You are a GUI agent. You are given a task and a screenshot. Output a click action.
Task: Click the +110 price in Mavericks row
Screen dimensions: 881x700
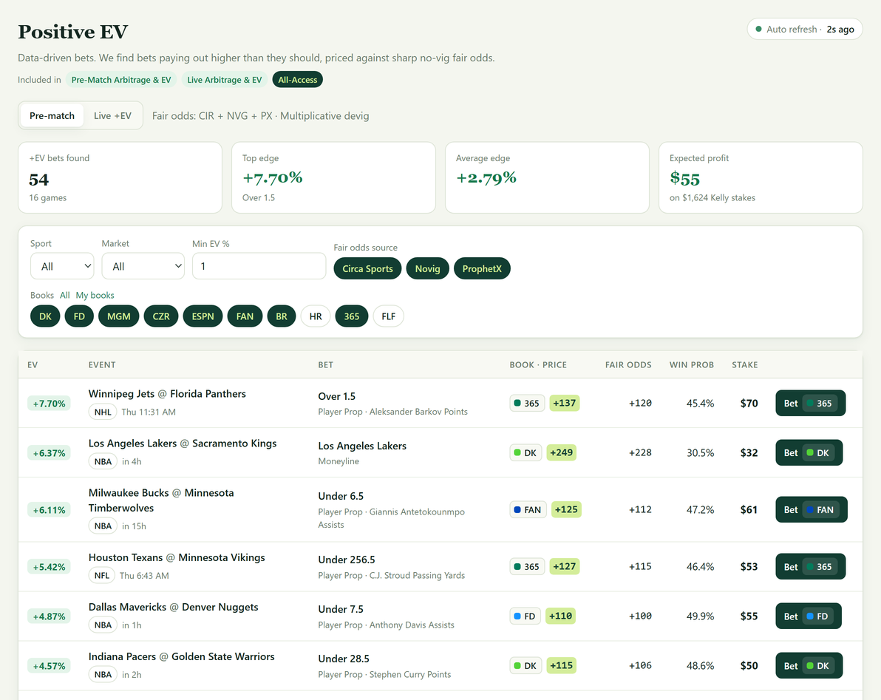tap(560, 616)
